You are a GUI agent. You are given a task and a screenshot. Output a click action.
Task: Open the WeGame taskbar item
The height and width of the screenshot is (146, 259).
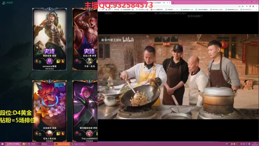[x=46, y=144]
